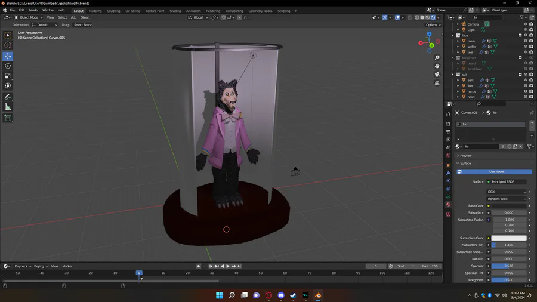Disable render for the head object
The height and width of the screenshot is (302, 537).
[531, 97]
